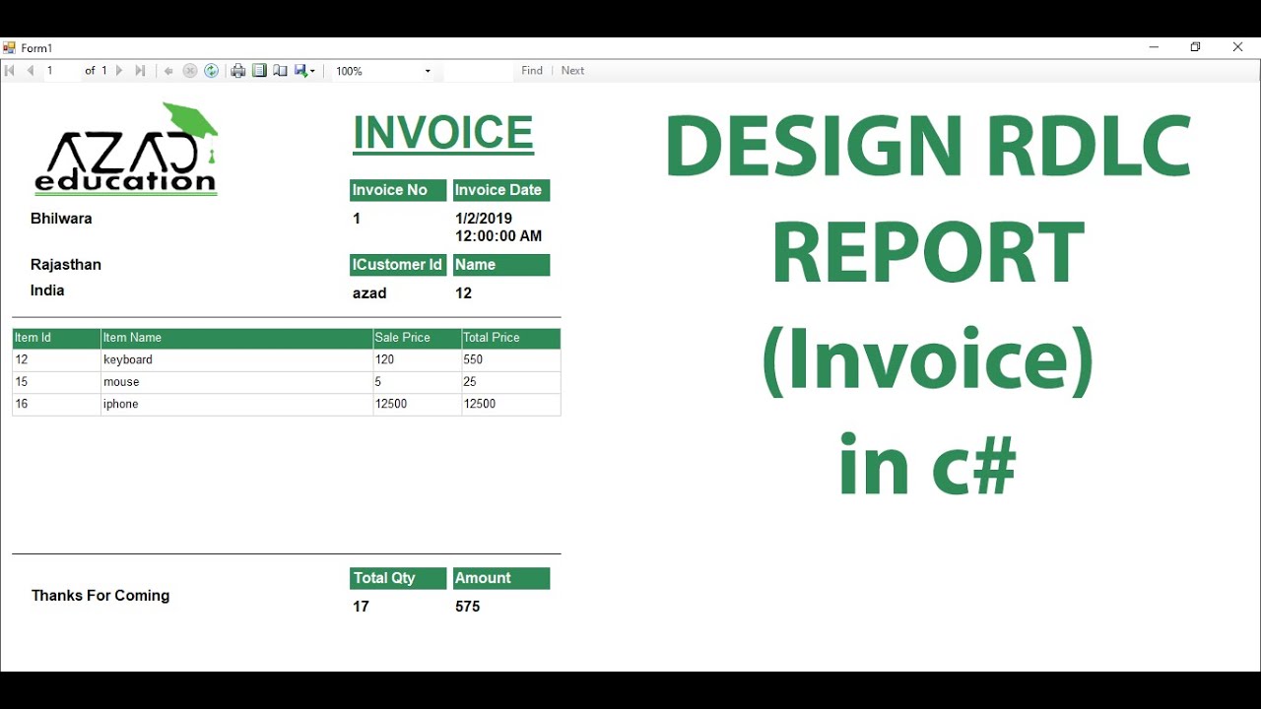Screen dimensions: 1261x709
Task: Click the find text input box
Action: tap(479, 71)
